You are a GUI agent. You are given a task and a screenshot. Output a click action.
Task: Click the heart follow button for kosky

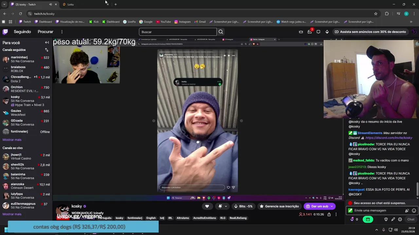pos(207,206)
